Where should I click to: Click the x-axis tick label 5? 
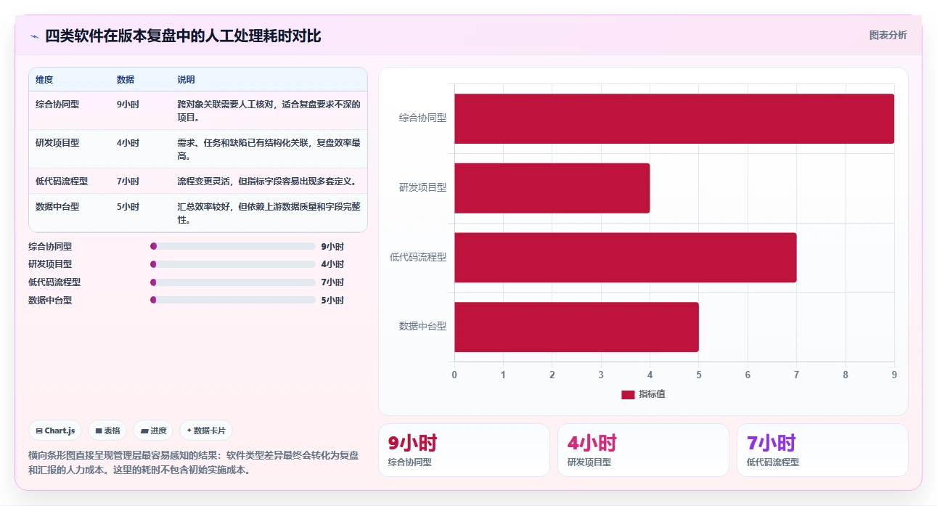point(699,375)
